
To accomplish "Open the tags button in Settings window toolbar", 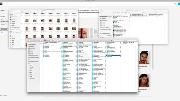I will (60, 40).
